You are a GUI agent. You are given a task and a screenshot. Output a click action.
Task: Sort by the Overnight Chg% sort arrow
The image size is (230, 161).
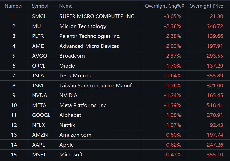[183, 6]
